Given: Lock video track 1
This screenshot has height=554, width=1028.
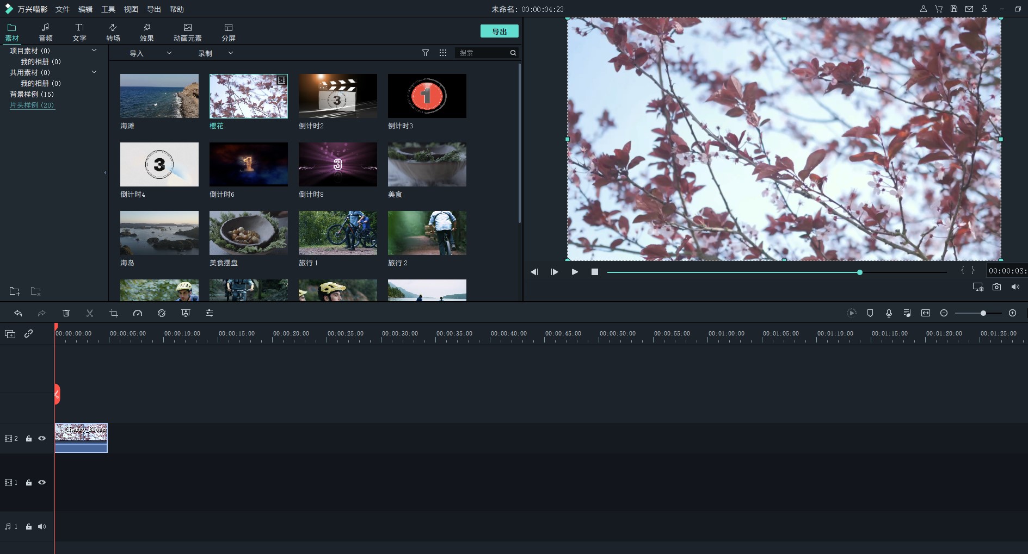Looking at the screenshot, I should (x=29, y=483).
